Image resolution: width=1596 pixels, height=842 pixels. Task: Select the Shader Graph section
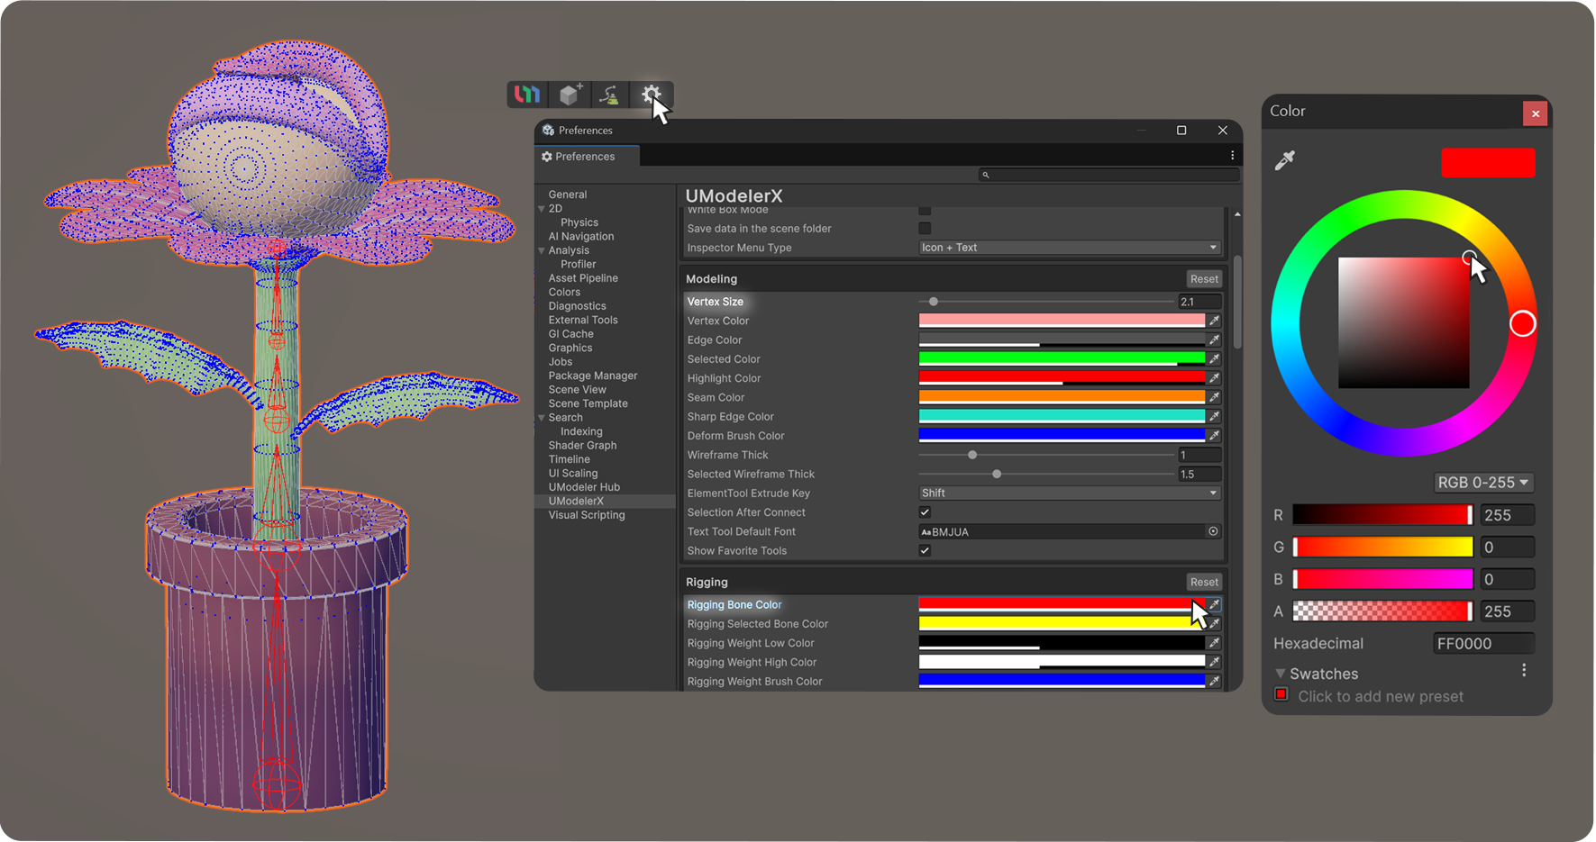point(582,446)
